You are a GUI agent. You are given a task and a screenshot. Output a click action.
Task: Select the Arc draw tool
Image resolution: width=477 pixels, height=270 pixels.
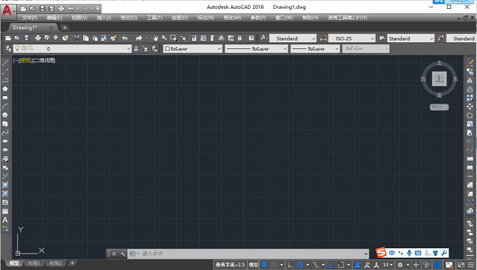point(5,106)
